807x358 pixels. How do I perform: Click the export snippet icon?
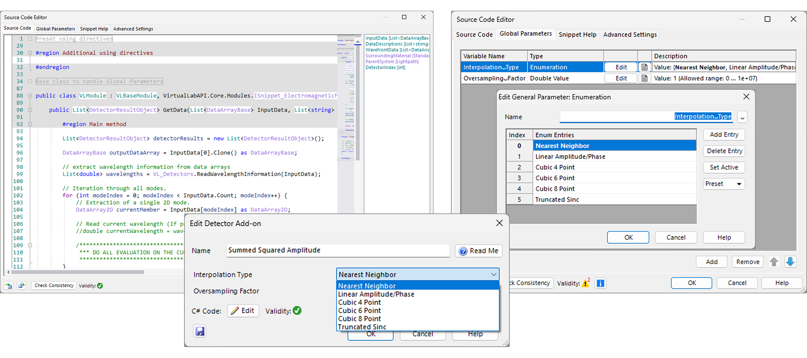pyautogui.click(x=21, y=286)
